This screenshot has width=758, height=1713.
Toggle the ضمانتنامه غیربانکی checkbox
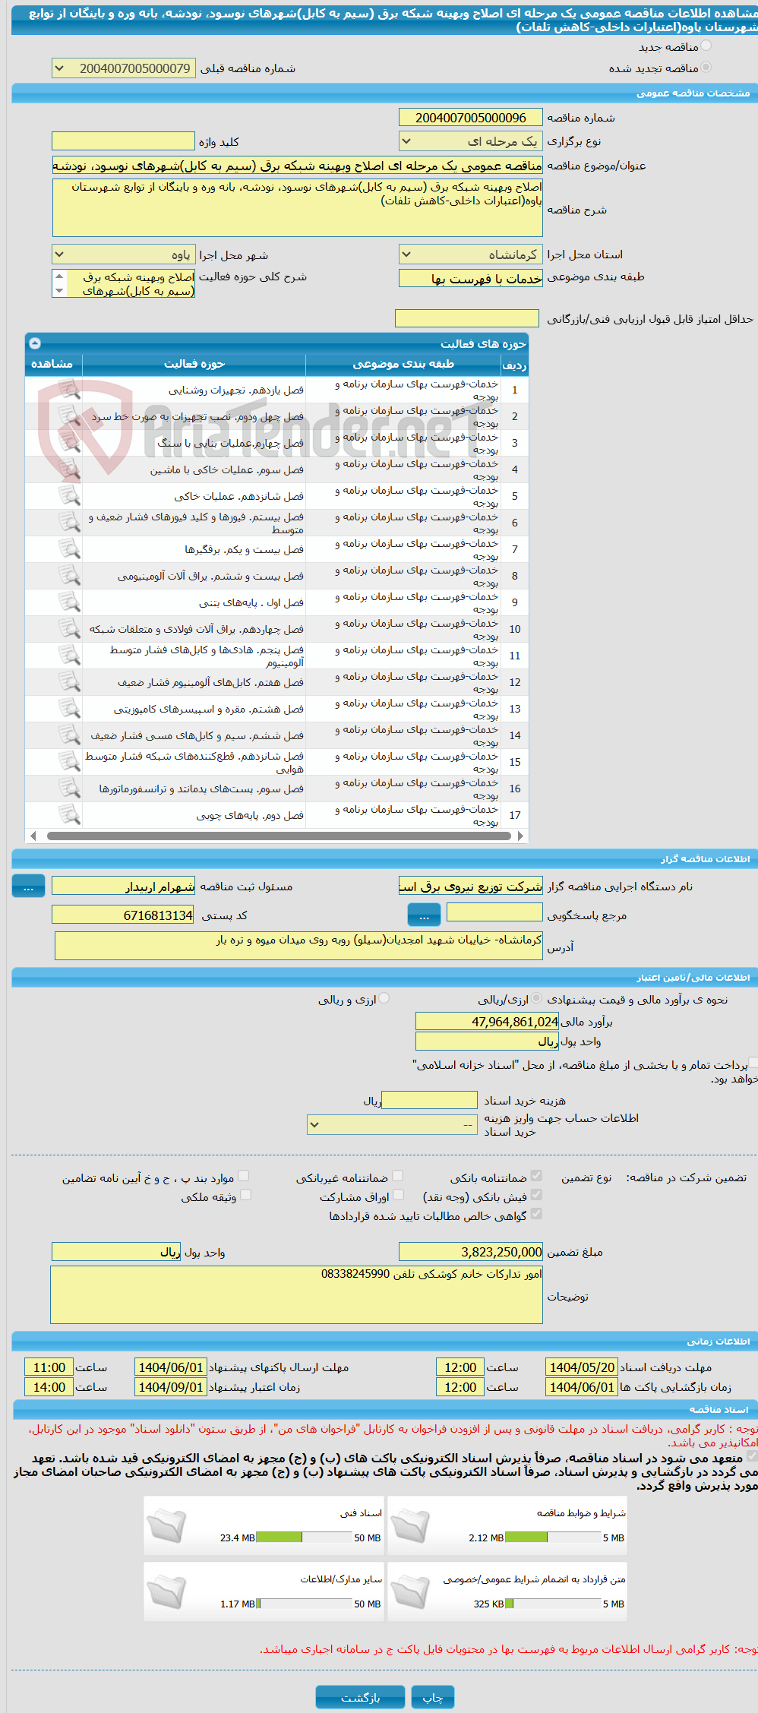(x=397, y=1176)
